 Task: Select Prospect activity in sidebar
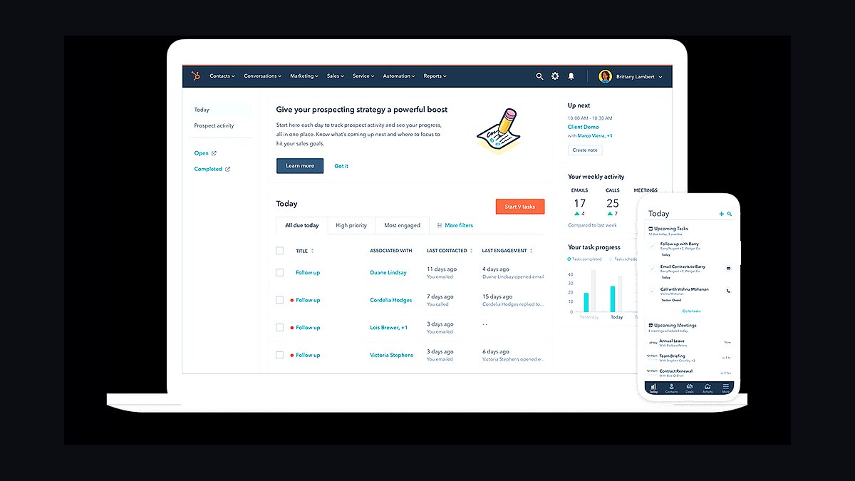click(x=214, y=125)
